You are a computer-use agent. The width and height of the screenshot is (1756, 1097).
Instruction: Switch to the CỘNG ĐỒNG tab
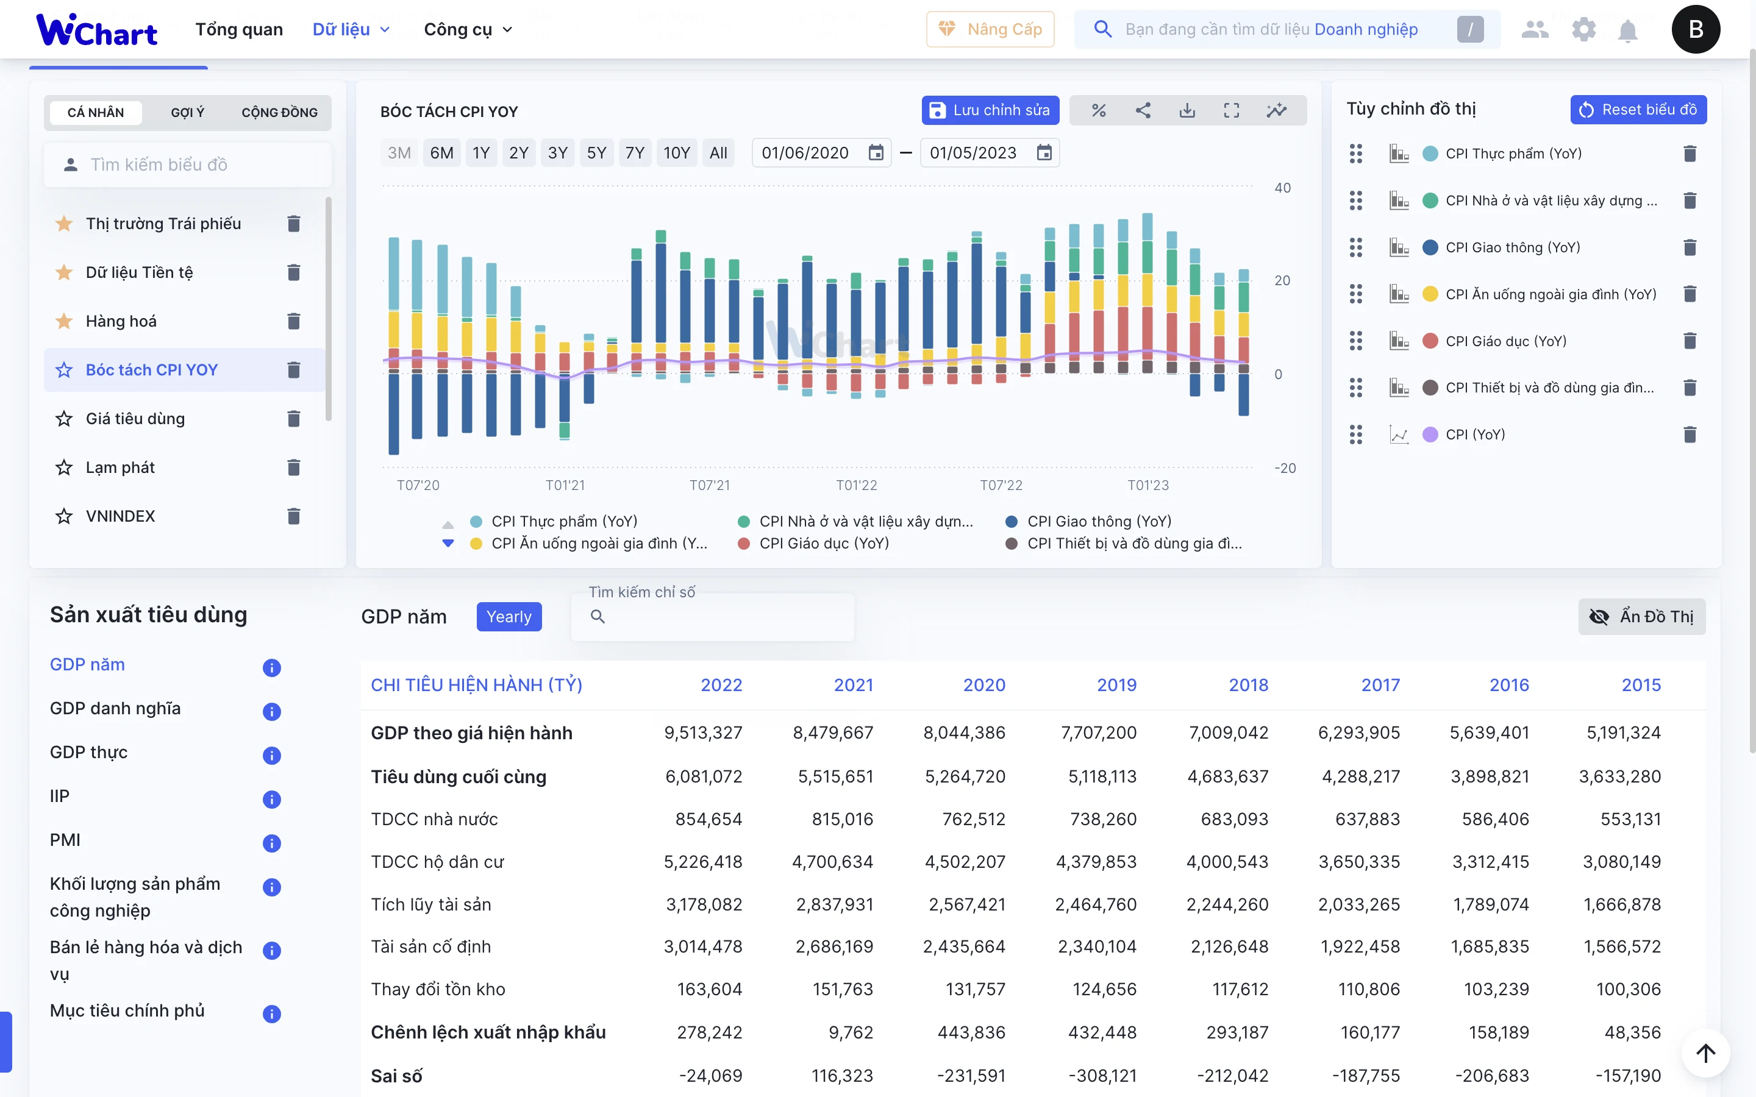tap(279, 113)
